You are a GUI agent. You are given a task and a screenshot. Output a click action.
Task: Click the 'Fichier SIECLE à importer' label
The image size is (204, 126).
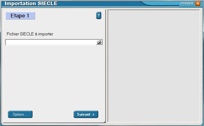(30, 34)
